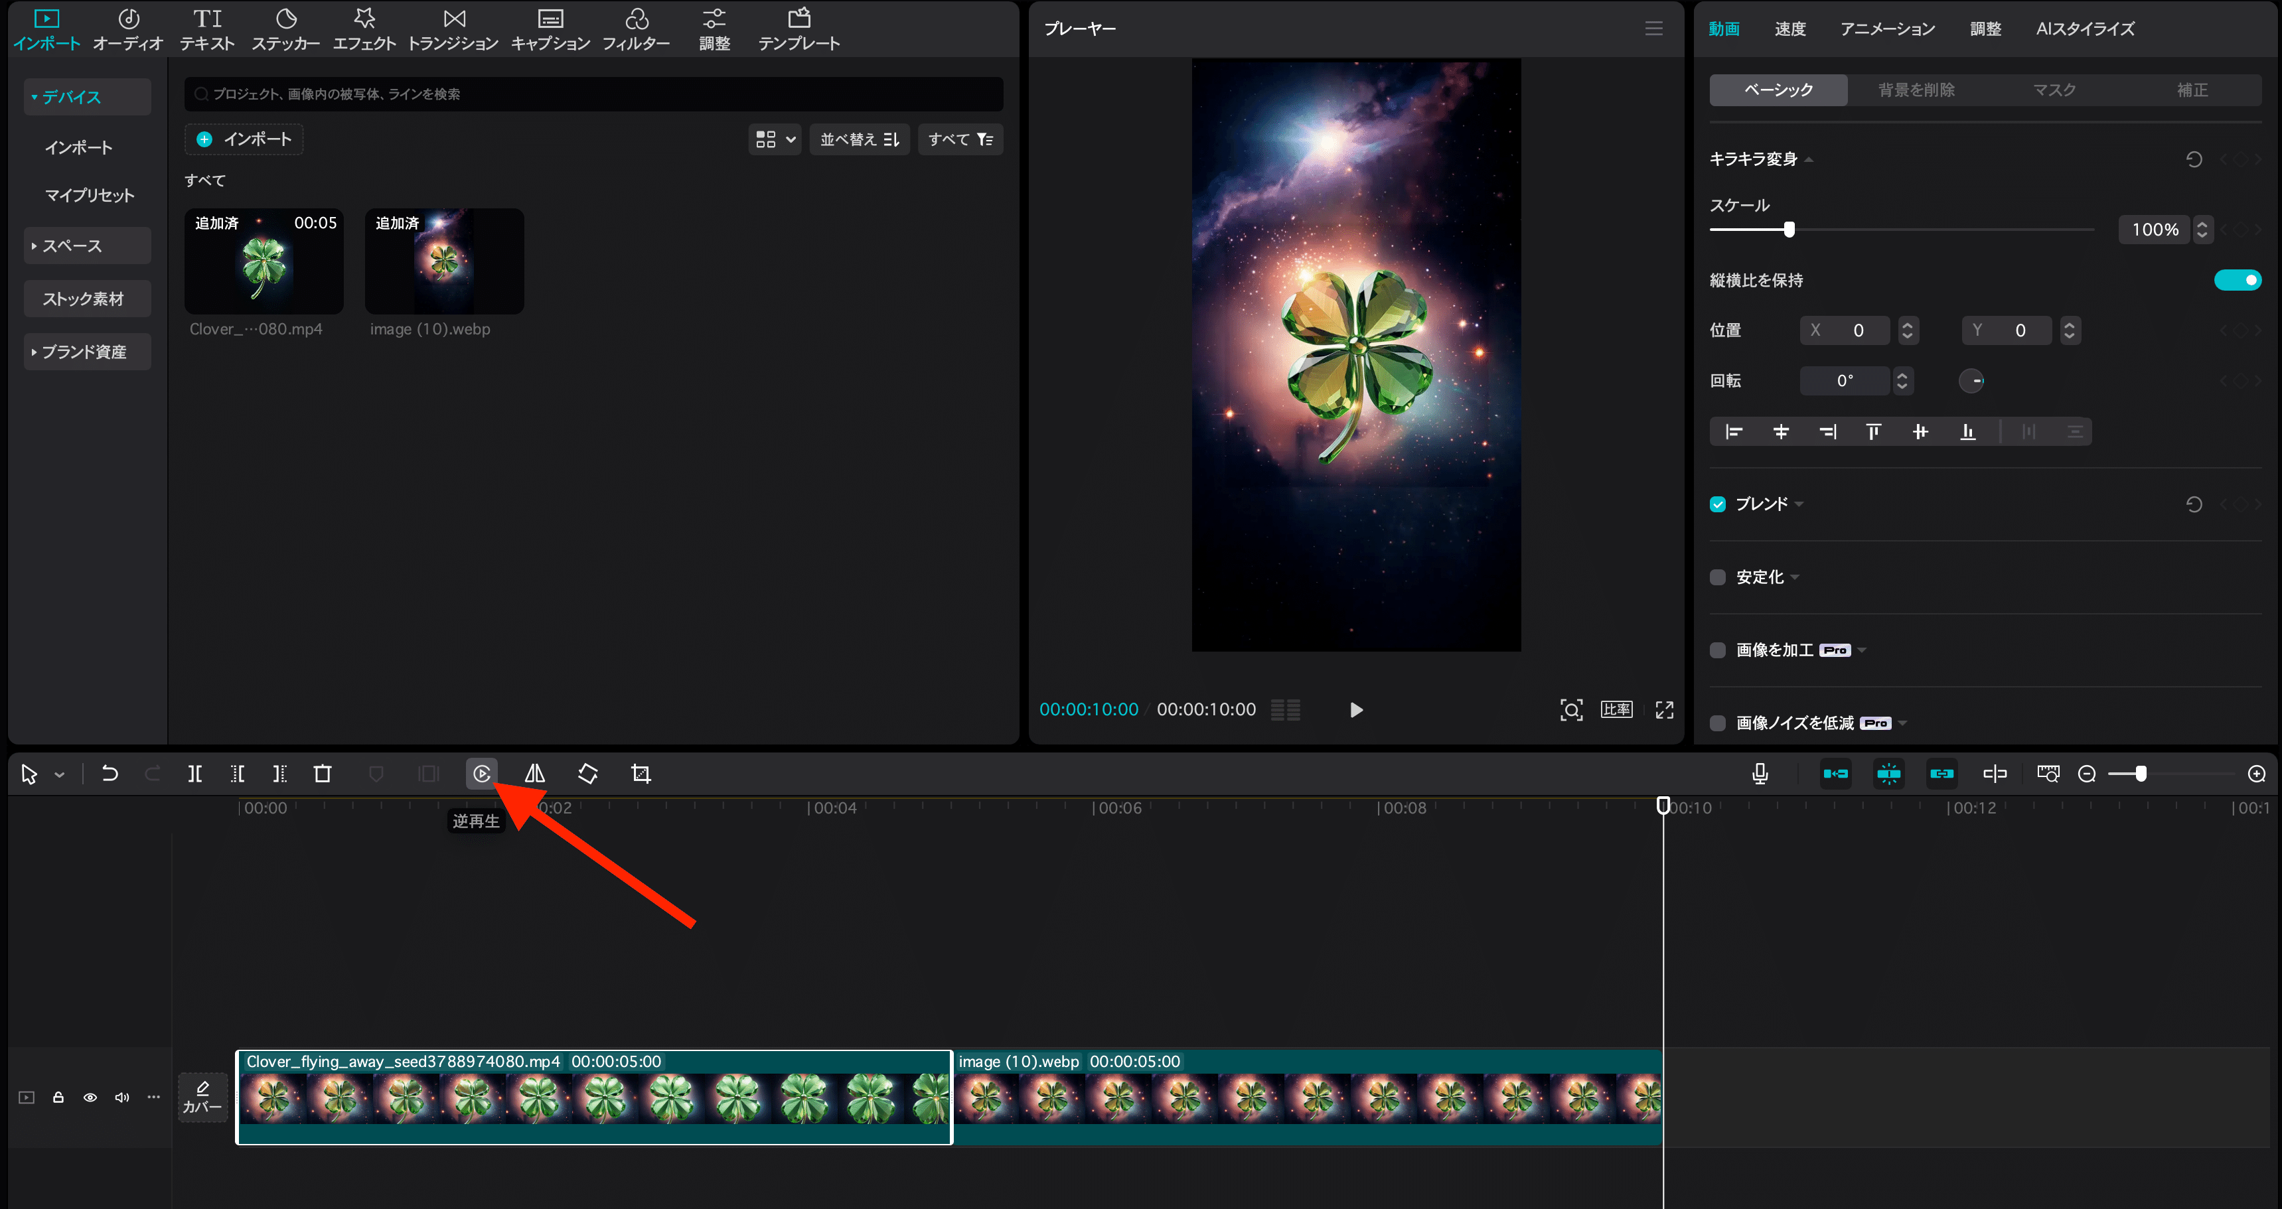This screenshot has height=1209, width=2282.
Task: Select the crop tool in timeline toolbar
Action: coord(641,773)
